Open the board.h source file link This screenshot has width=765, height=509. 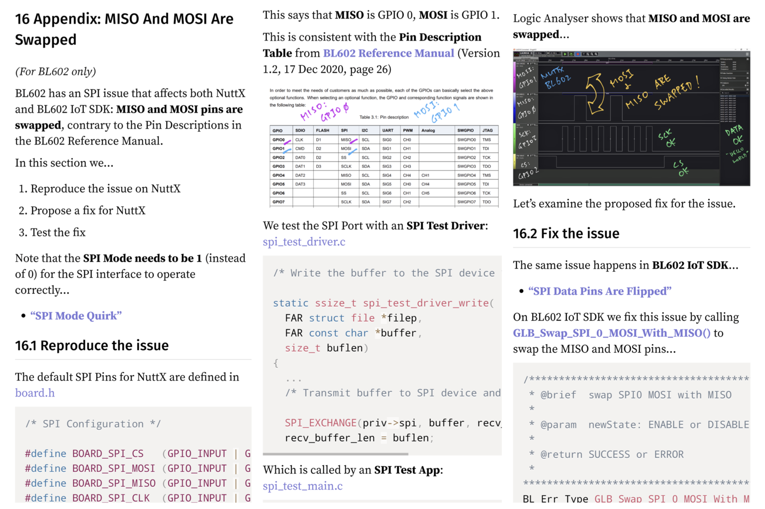click(35, 393)
